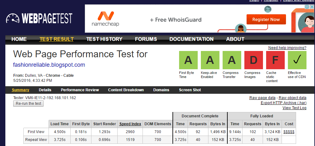Click the Repeat View 0.696s start render
This screenshot has height=146, width=315.
coord(104,140)
